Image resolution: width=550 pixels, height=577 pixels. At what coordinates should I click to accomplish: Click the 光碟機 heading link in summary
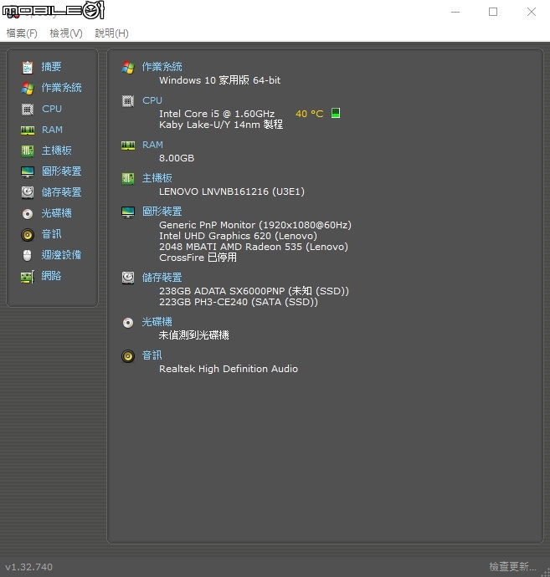coord(157,322)
